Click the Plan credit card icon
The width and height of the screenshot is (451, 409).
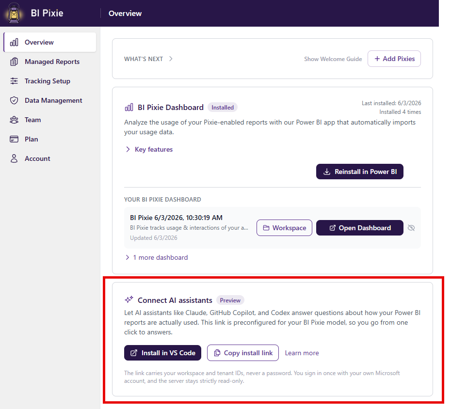point(14,139)
